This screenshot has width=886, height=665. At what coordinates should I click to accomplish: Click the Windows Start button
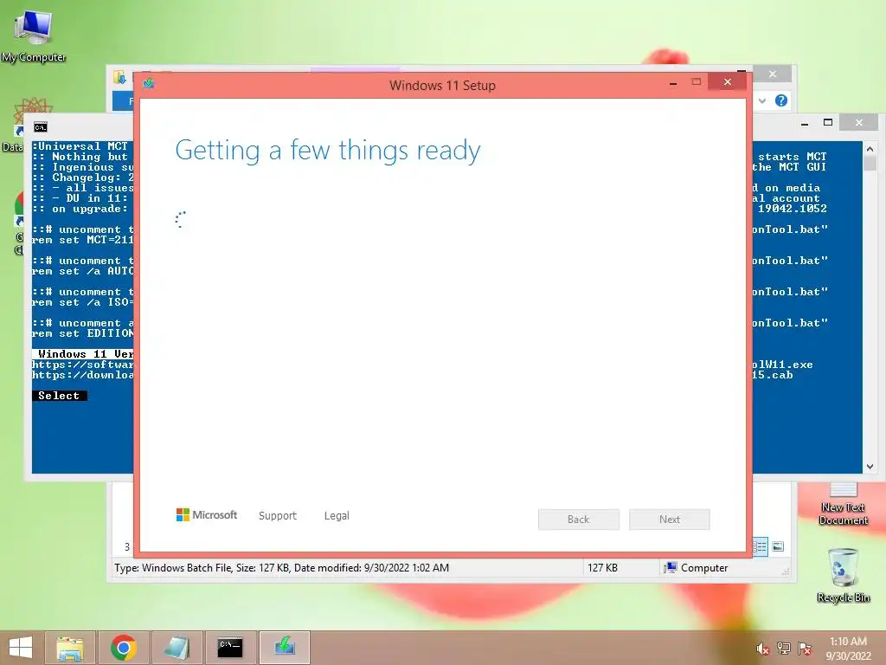[21, 648]
